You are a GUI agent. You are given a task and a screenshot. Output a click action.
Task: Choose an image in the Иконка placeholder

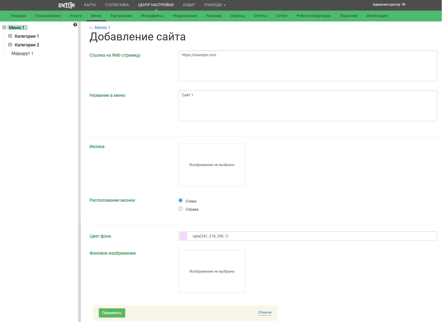coord(212,165)
